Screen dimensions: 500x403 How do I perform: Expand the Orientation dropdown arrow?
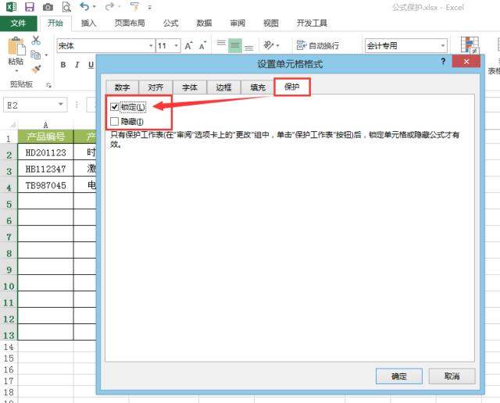point(278,46)
